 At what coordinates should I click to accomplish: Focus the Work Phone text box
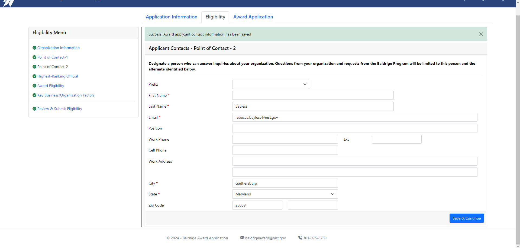tap(285, 139)
